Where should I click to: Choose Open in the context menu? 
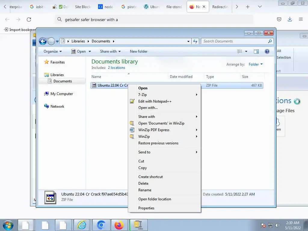pos(143,88)
